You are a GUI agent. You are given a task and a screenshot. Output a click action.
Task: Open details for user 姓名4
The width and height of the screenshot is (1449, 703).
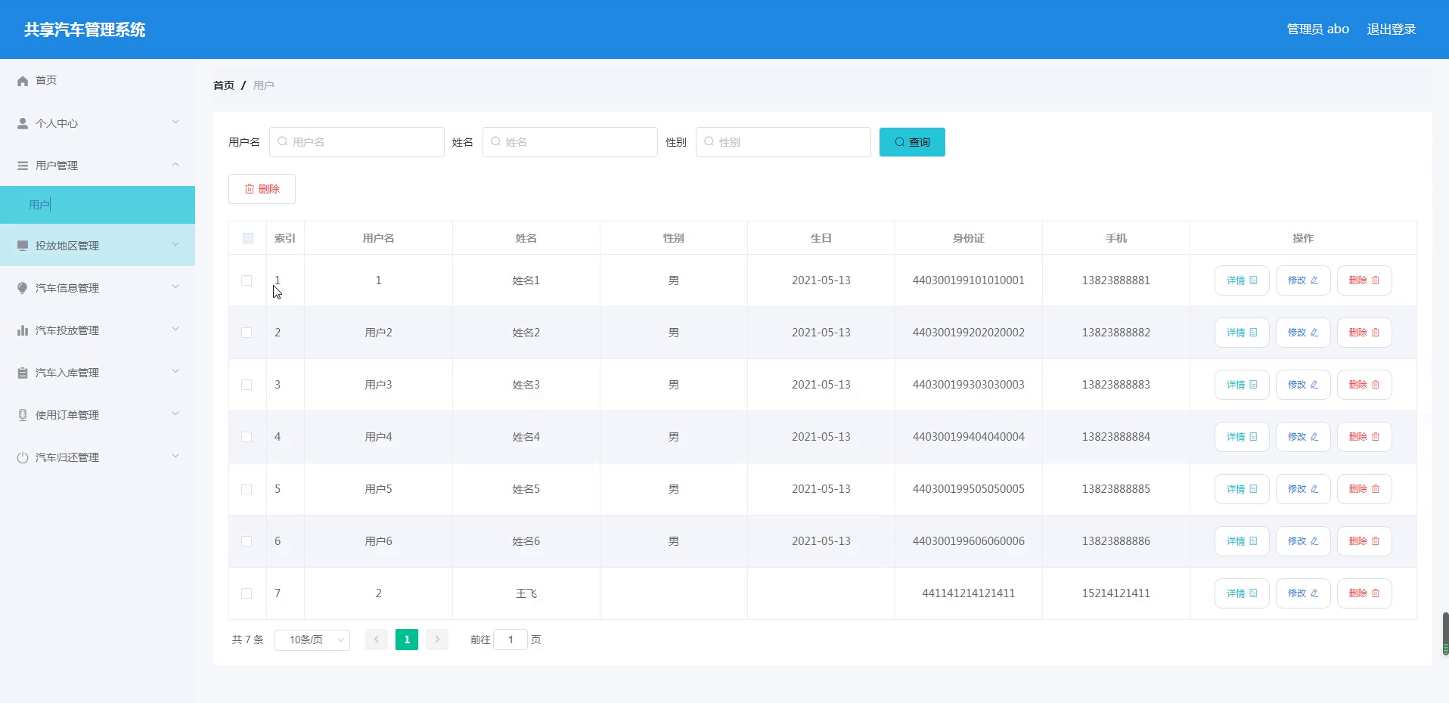coord(1242,437)
